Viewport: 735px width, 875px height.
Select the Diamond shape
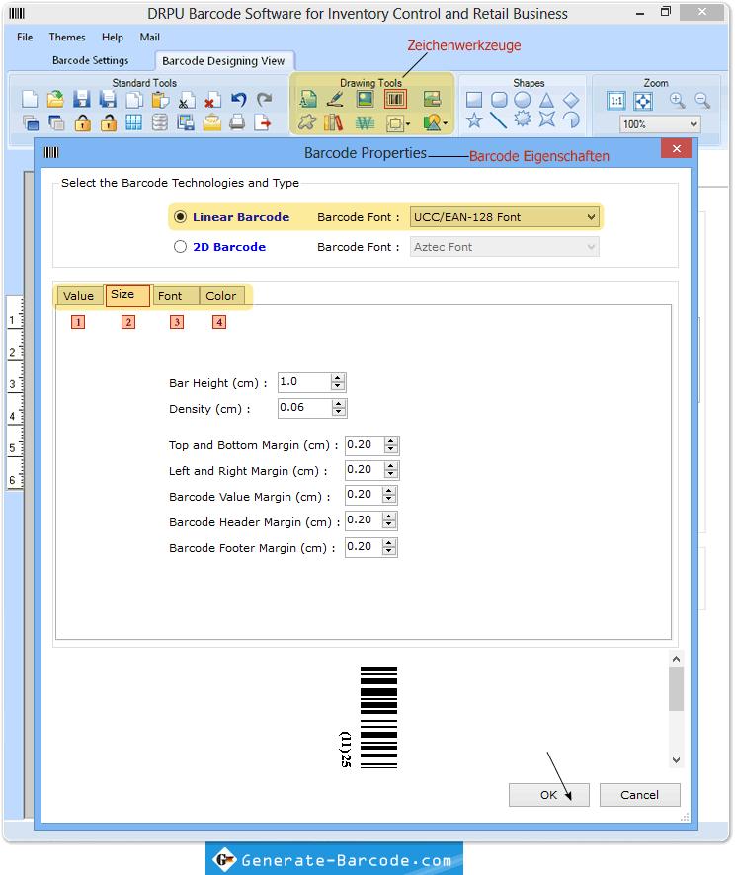(x=571, y=100)
